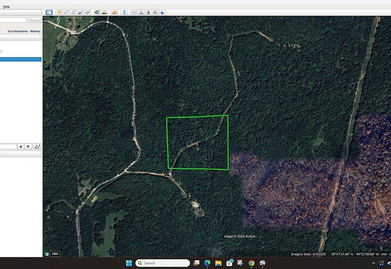The width and height of the screenshot is (391, 269).
Task: Select the blue highlighted Places row
Action: [x=21, y=59]
